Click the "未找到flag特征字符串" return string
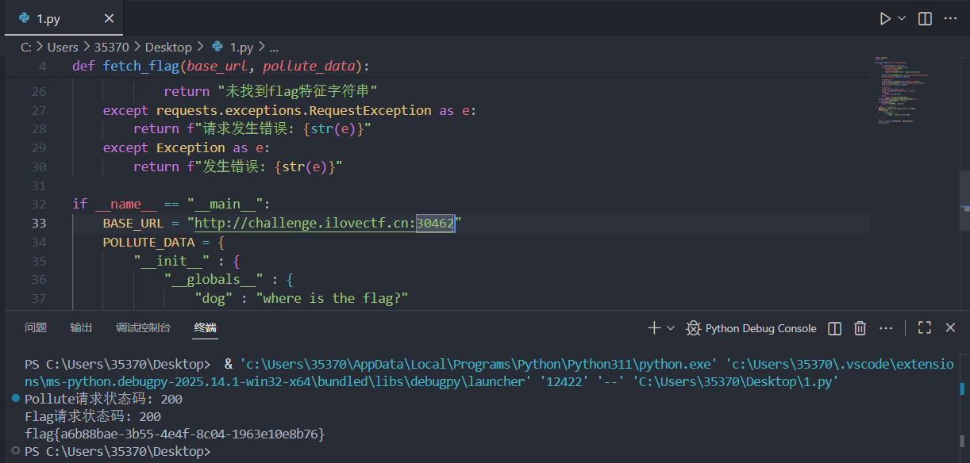The image size is (970, 463). pyautogui.click(x=297, y=91)
